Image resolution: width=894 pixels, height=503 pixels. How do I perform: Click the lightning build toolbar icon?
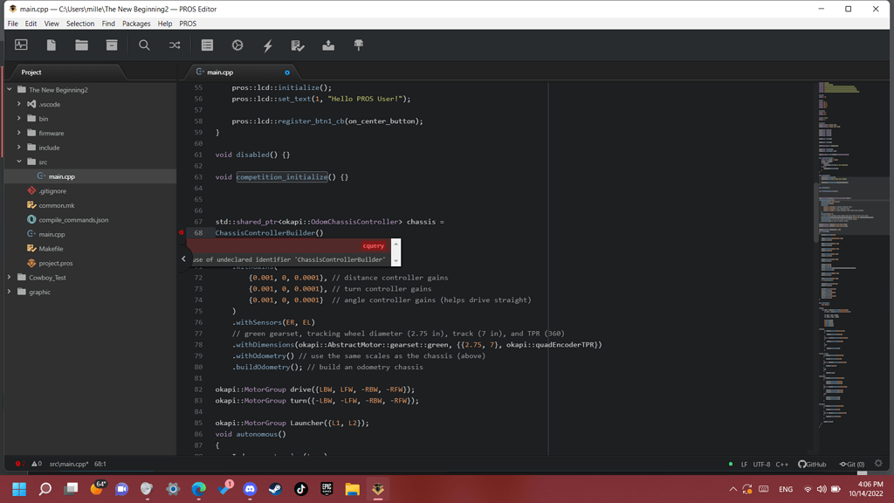(266, 45)
